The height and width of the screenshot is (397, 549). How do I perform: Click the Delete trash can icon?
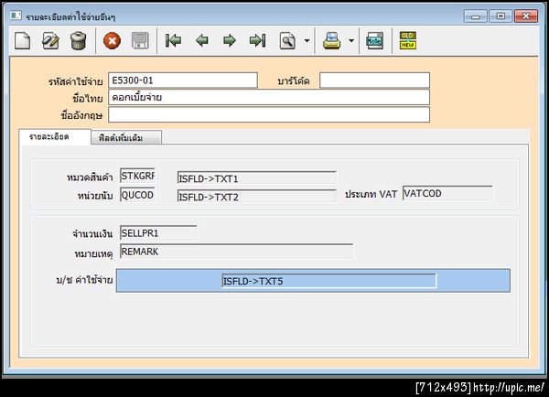click(78, 40)
